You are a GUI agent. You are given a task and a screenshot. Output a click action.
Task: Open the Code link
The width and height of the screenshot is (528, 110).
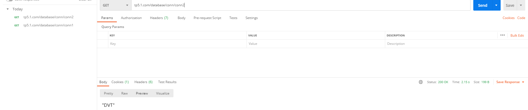pos(521,18)
